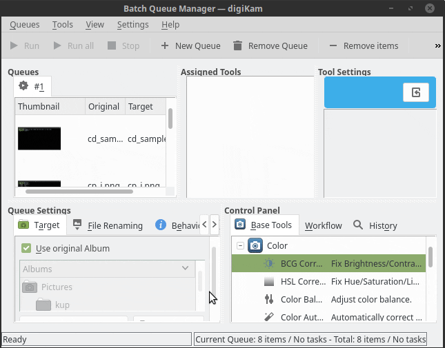Click the Remove items button label
Screen dimensions: 445x348
click(371, 45)
